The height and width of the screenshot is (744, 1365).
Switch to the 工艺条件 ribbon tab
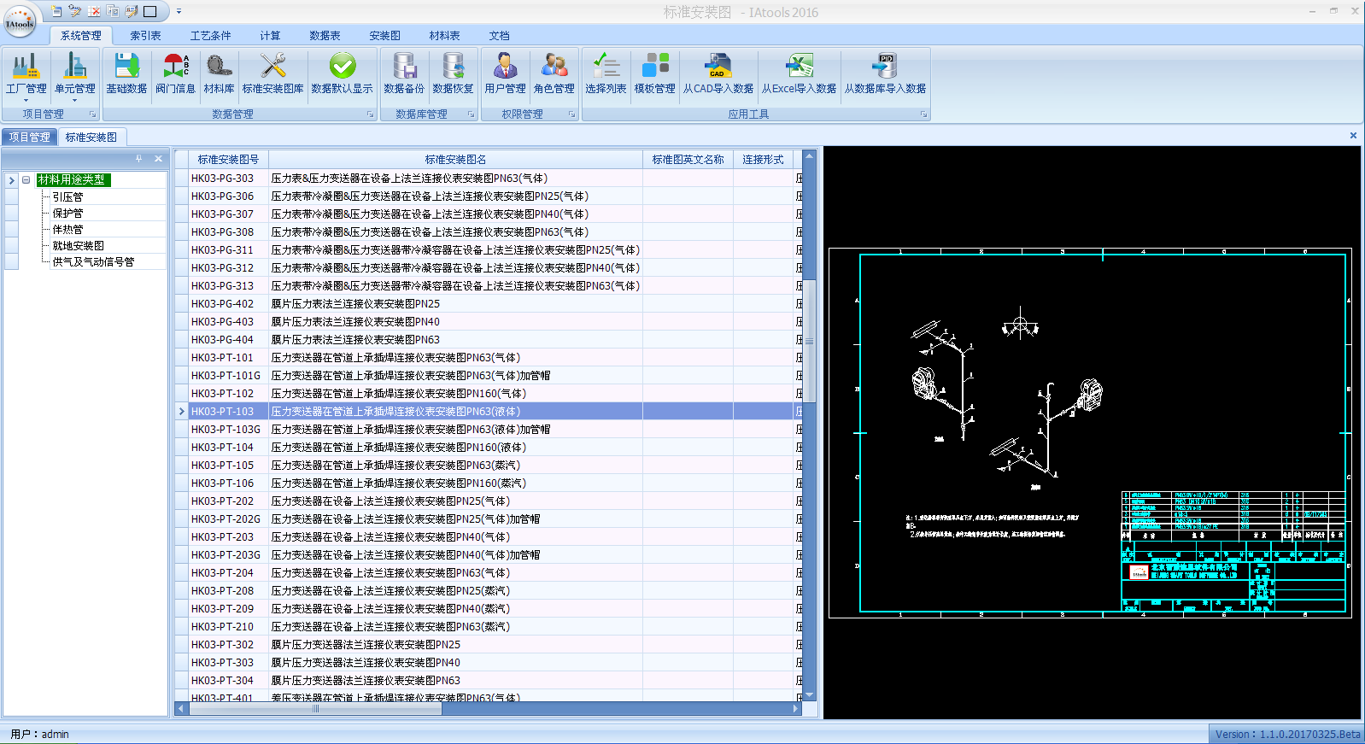click(x=211, y=36)
